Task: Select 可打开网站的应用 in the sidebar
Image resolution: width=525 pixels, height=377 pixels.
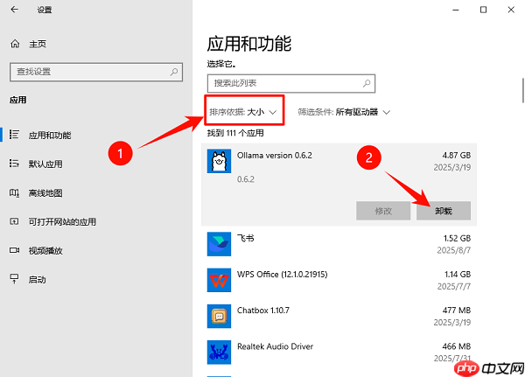Action: tap(62, 221)
